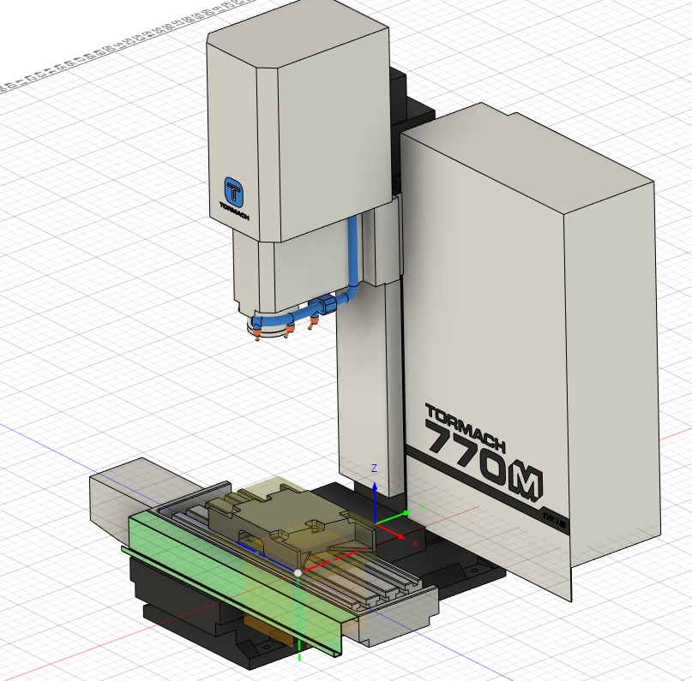Click the red X label beside the triad
This screenshot has height=681, width=692.
414,543
